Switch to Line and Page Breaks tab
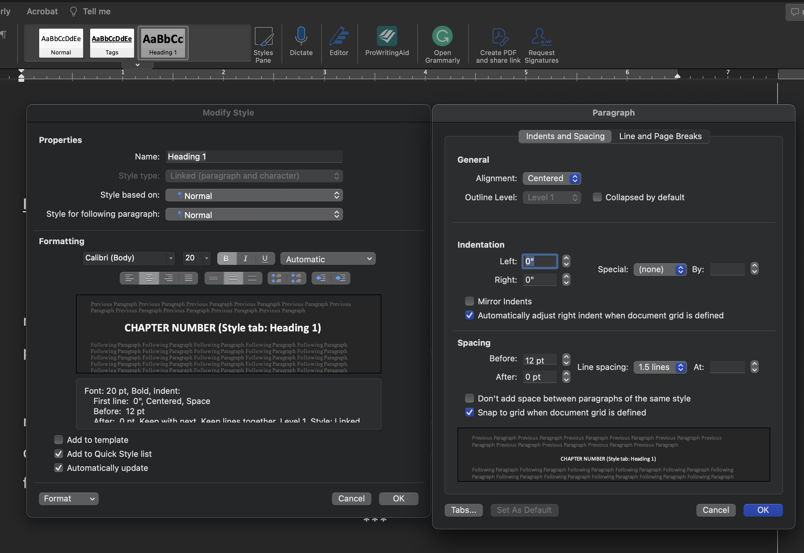Viewport: 804px width, 553px height. (660, 136)
